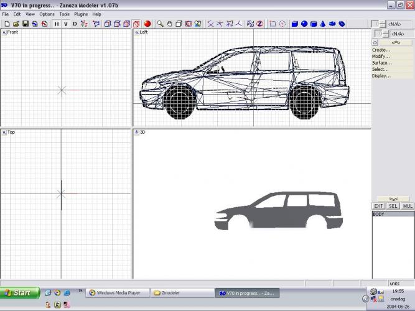Toggle the H axis button
Screen dimensions: 415x311
[x=57, y=24]
